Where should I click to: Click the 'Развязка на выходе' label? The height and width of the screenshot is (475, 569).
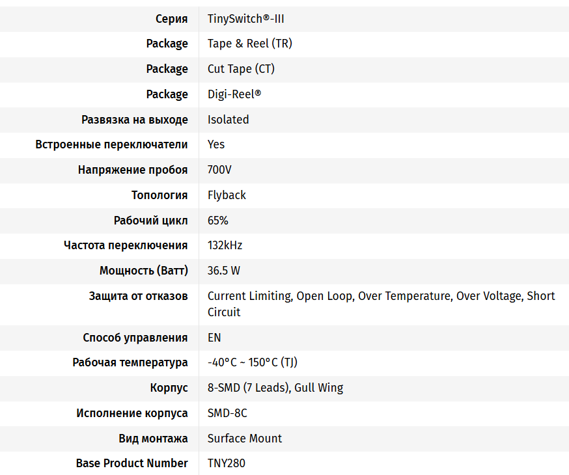tap(135, 120)
